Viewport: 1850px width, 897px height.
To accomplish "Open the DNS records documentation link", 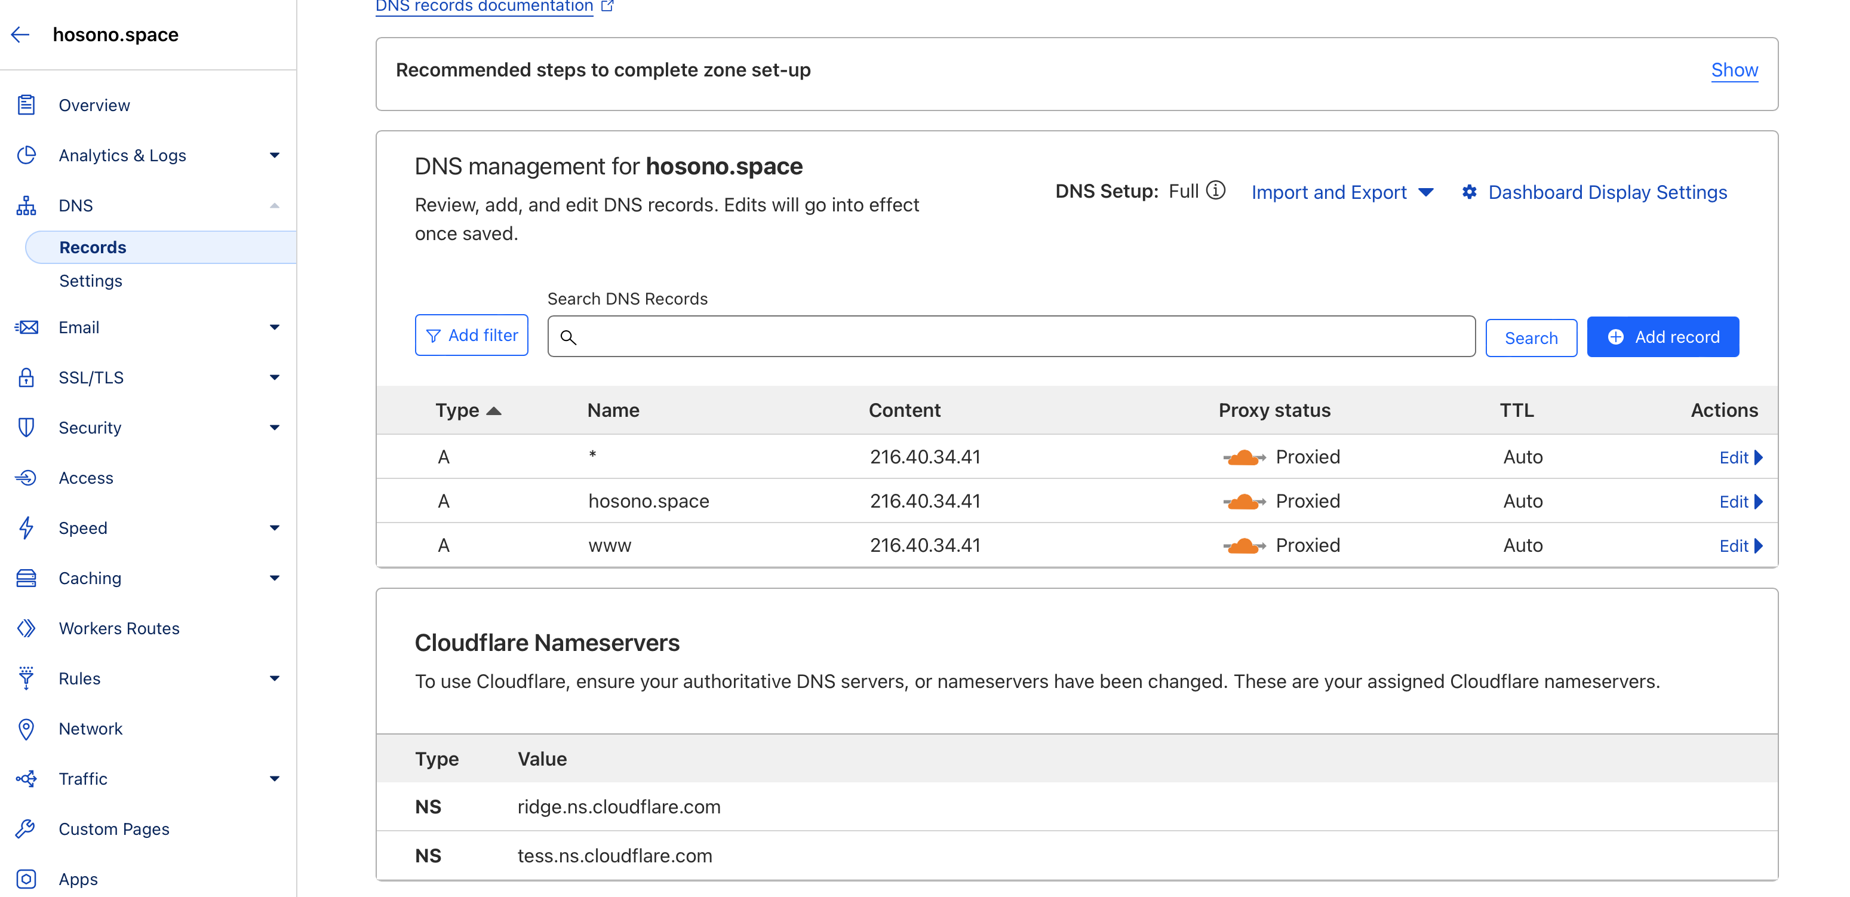I will [484, 6].
